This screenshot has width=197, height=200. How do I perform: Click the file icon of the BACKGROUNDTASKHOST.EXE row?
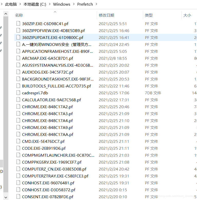click(18, 79)
